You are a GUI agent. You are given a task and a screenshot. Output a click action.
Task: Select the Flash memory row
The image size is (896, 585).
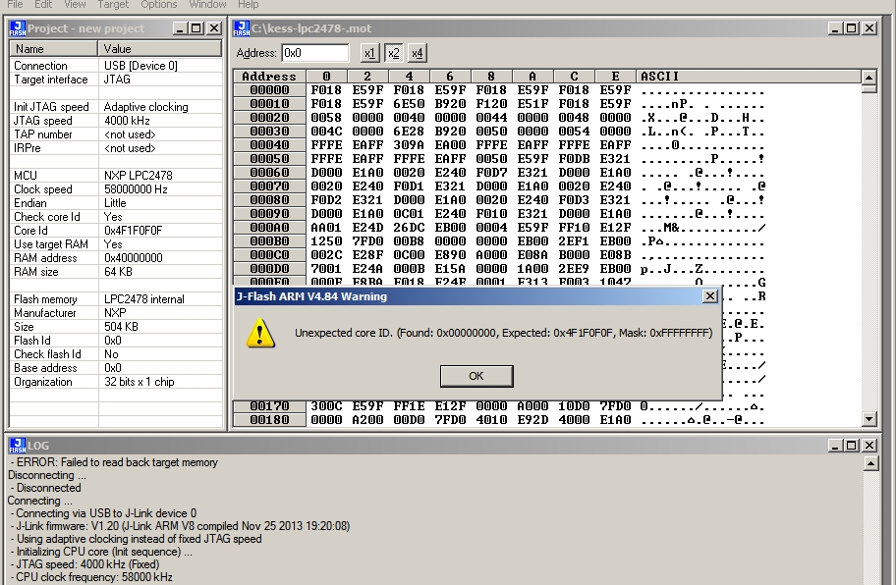pyautogui.click(x=116, y=299)
